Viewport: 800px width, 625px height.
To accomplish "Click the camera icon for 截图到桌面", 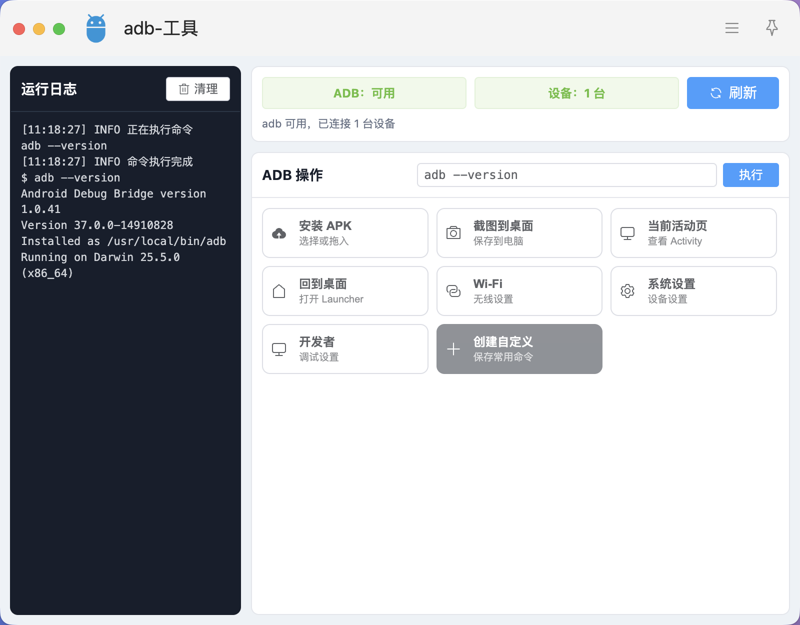I will point(453,233).
